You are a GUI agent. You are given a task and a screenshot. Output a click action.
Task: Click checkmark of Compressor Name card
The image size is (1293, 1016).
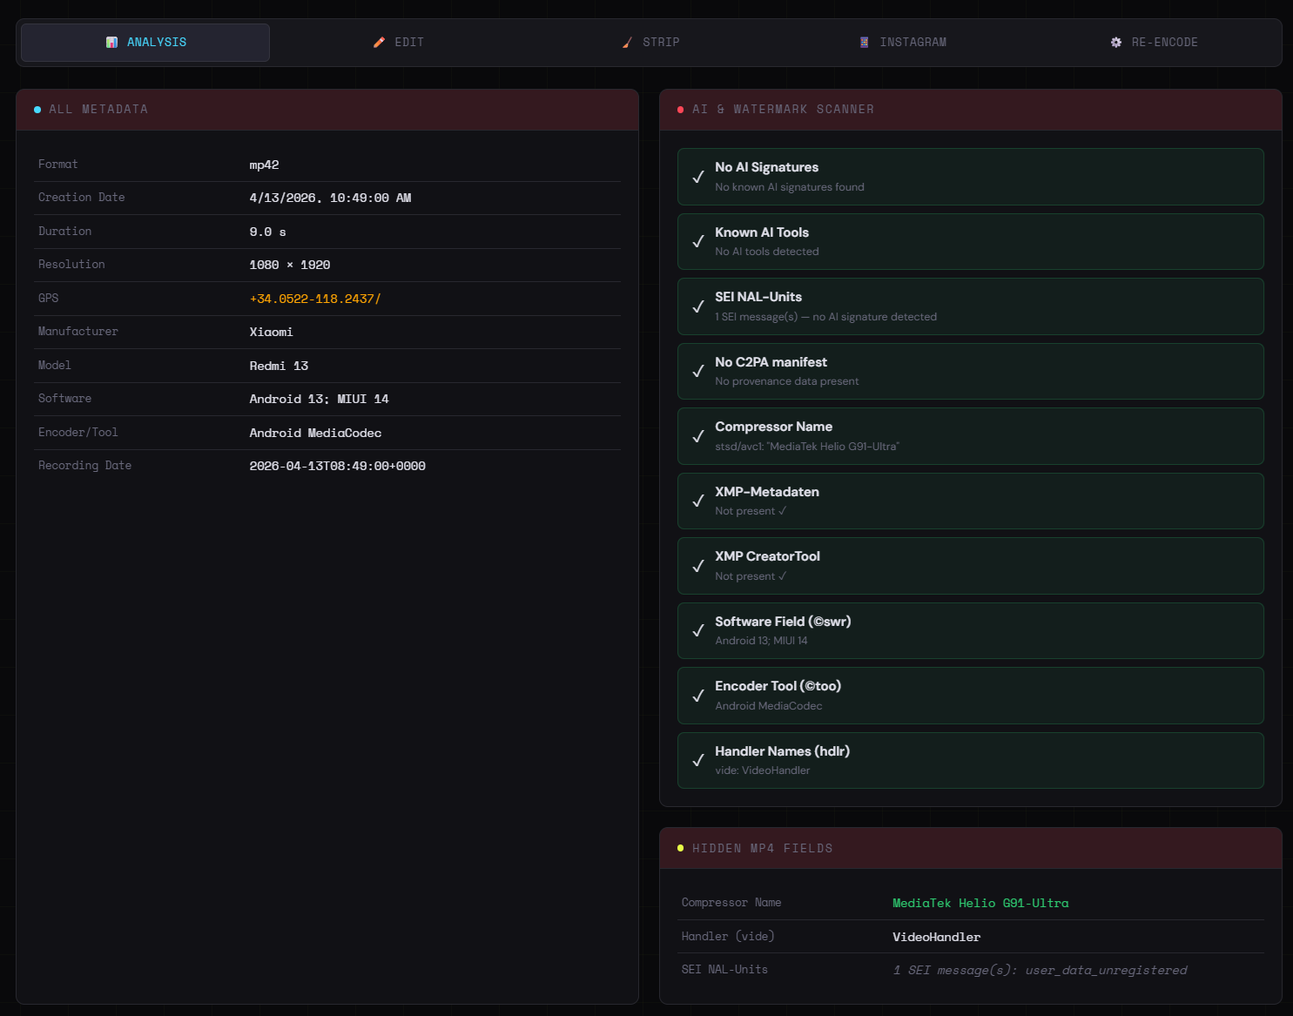pyautogui.click(x=698, y=436)
